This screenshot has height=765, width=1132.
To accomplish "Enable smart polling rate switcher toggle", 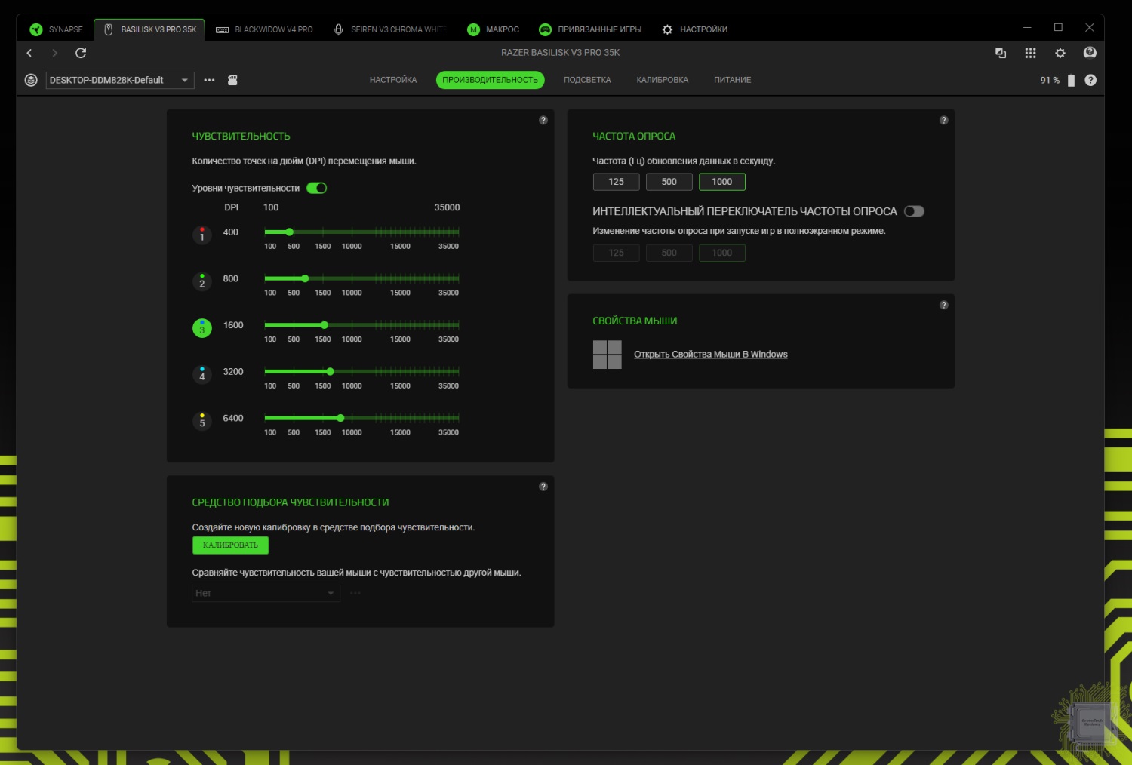I will point(914,211).
